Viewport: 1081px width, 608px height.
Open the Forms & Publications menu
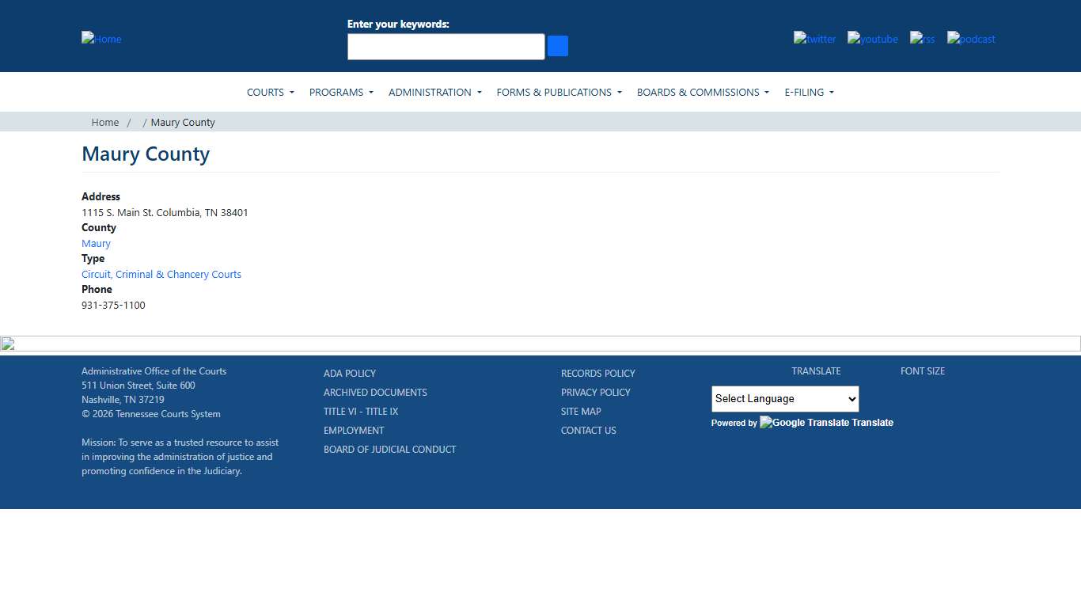(x=559, y=93)
